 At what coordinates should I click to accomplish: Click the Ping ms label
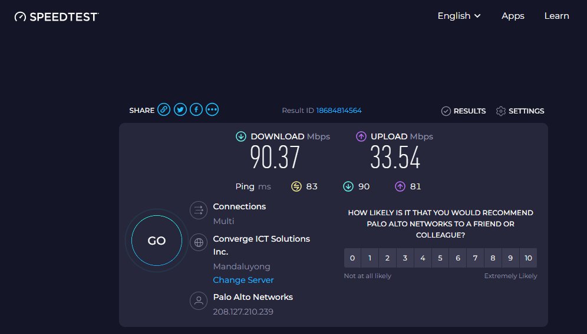pos(253,186)
